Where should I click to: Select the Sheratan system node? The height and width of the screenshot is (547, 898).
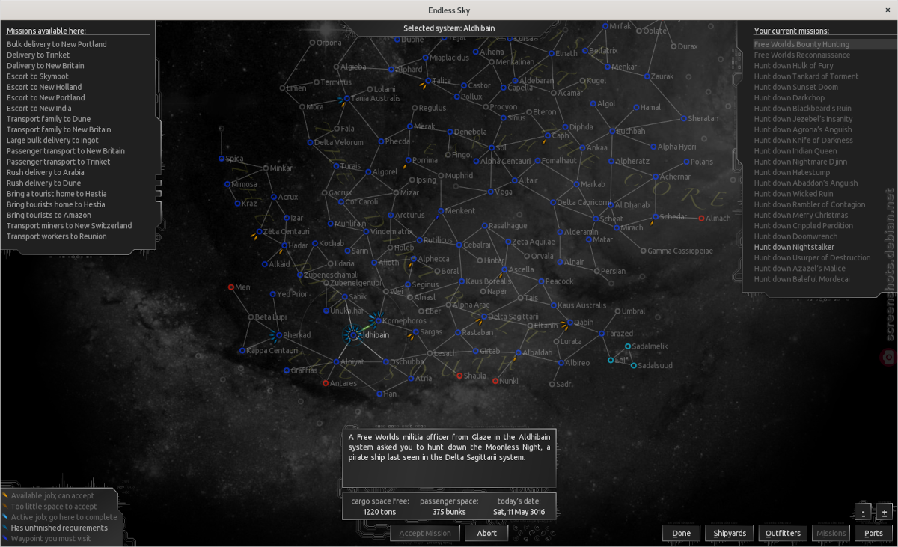(x=683, y=118)
